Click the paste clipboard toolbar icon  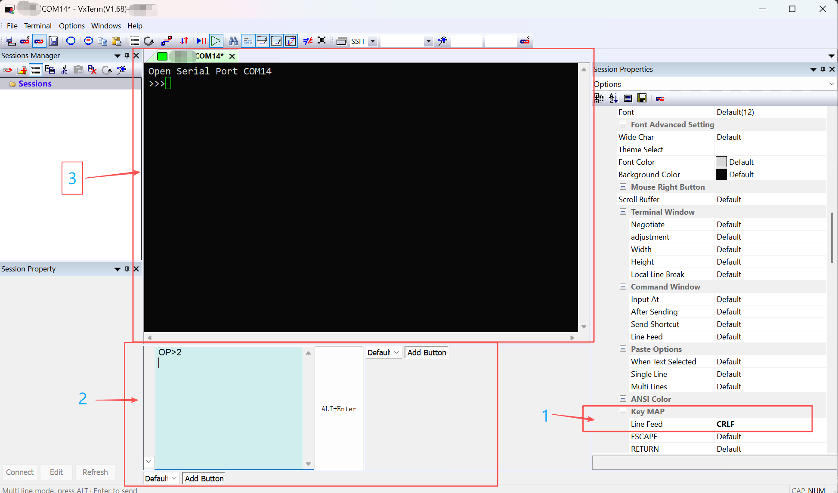(117, 41)
